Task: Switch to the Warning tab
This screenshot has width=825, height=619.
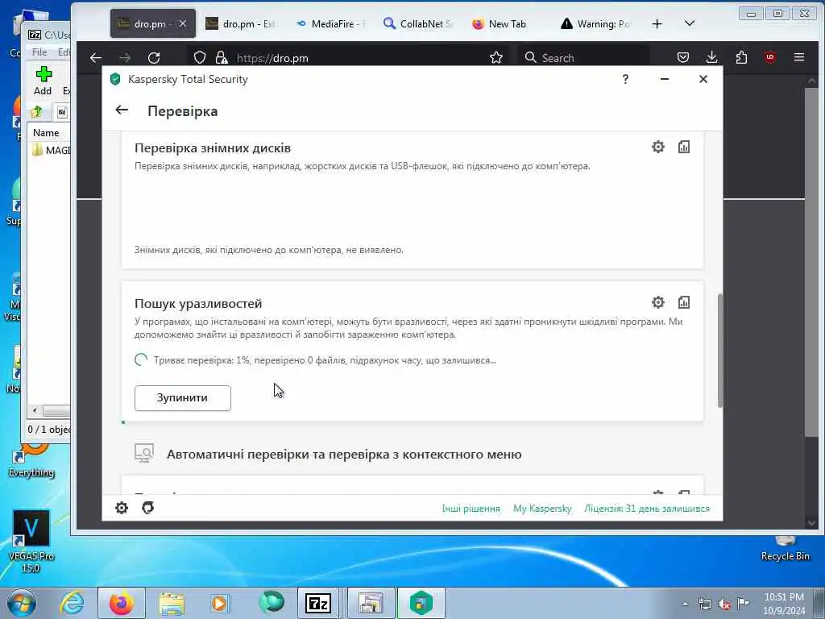Action: 595,23
